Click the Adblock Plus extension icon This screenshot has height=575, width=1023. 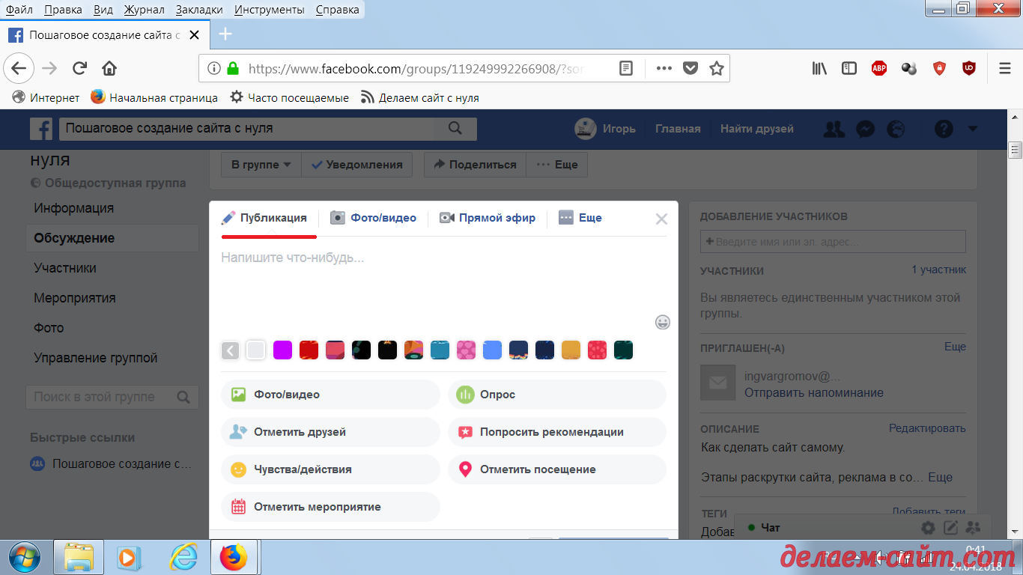pyautogui.click(x=878, y=68)
